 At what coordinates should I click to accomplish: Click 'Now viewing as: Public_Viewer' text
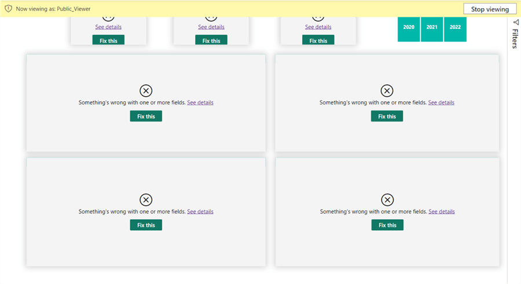click(53, 9)
